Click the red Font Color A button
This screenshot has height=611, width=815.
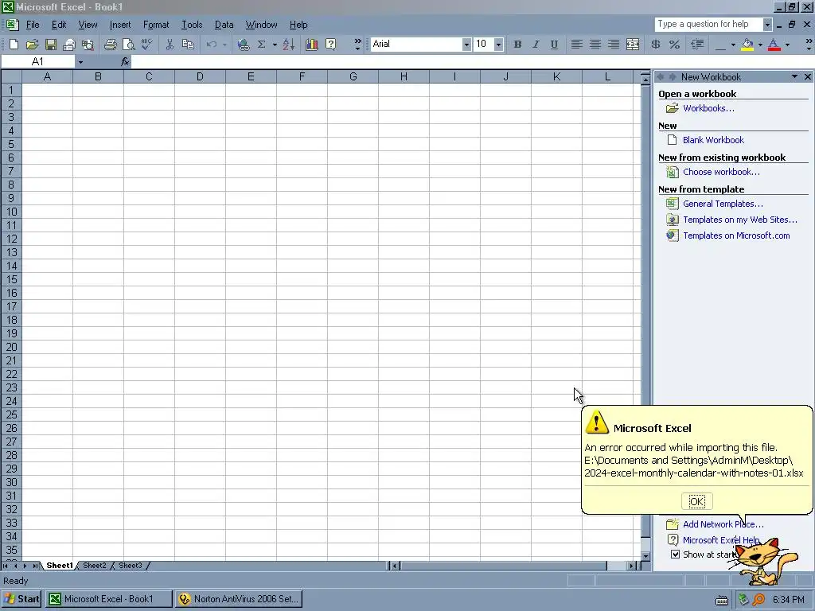(x=774, y=45)
